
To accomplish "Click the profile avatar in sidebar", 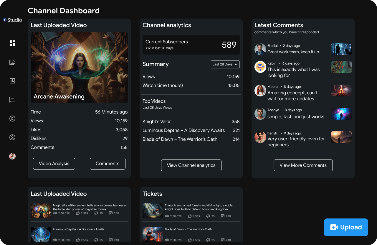I will tap(12, 156).
